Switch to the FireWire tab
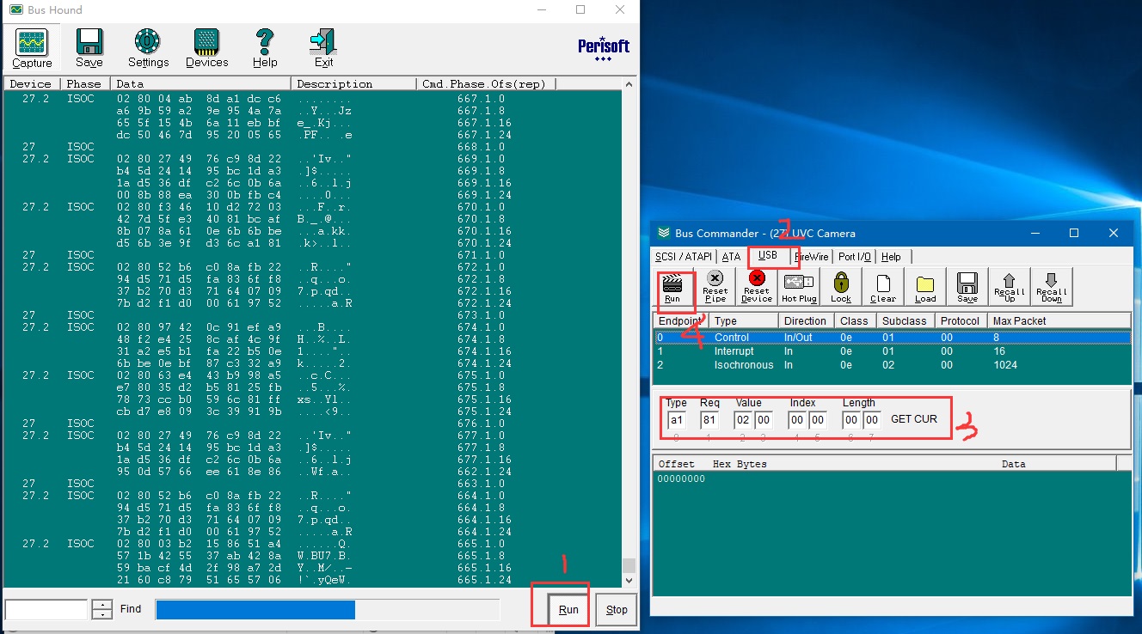This screenshot has height=634, width=1142. [x=812, y=257]
